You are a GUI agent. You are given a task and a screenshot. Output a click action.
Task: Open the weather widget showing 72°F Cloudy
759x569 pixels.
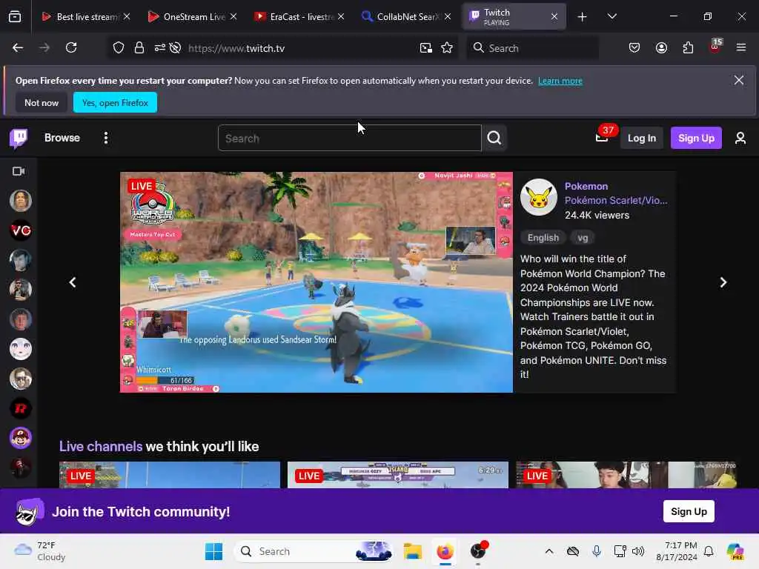(40, 551)
